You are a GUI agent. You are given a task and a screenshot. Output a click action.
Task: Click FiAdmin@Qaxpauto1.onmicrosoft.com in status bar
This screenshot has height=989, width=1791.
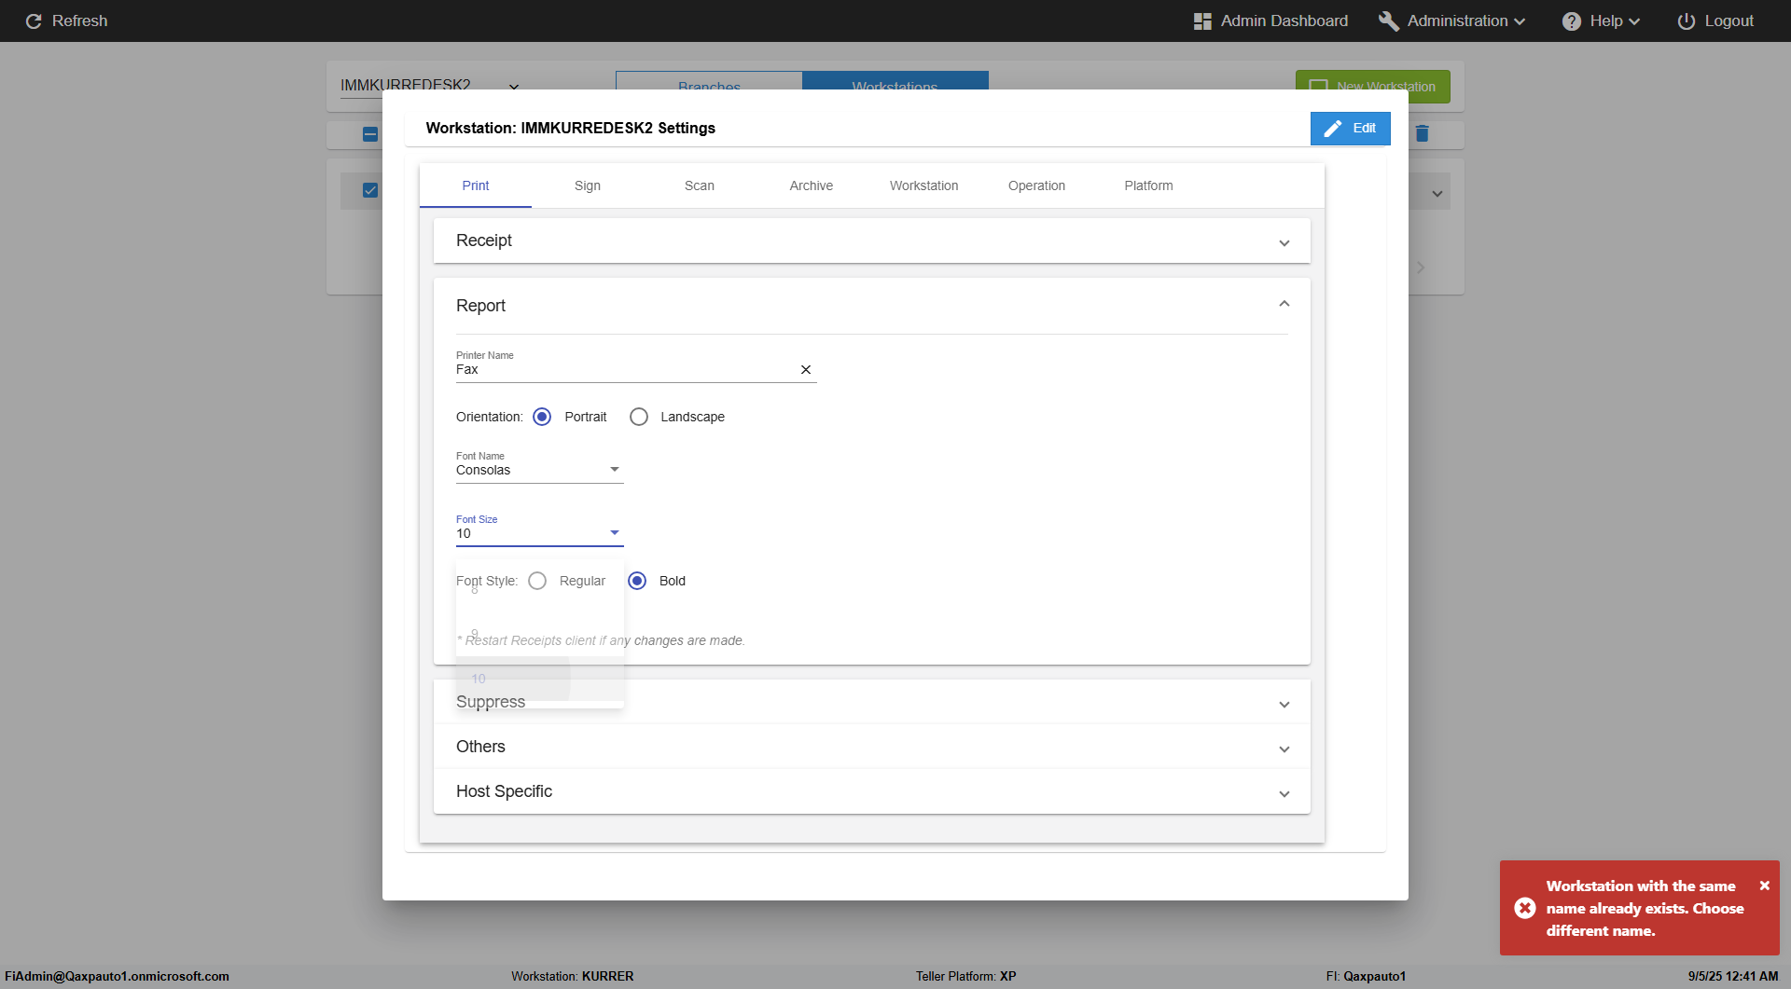click(x=117, y=976)
